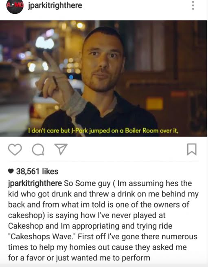Save post with the bookmark icon

(192, 149)
